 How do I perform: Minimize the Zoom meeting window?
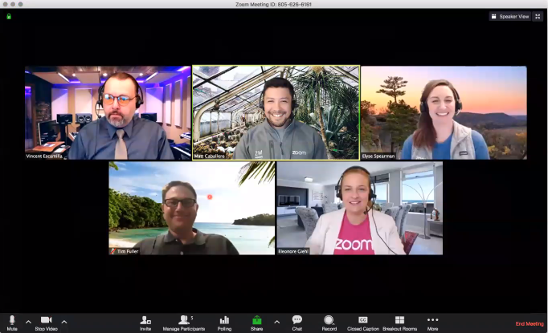coord(13,4)
